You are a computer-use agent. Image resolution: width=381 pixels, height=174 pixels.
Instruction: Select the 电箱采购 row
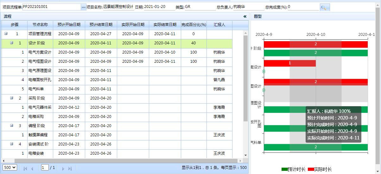click(x=117, y=117)
